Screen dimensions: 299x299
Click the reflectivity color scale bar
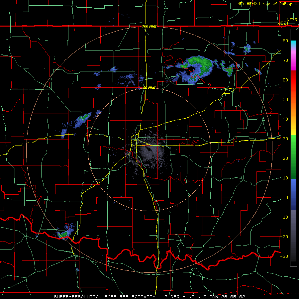point(293,148)
